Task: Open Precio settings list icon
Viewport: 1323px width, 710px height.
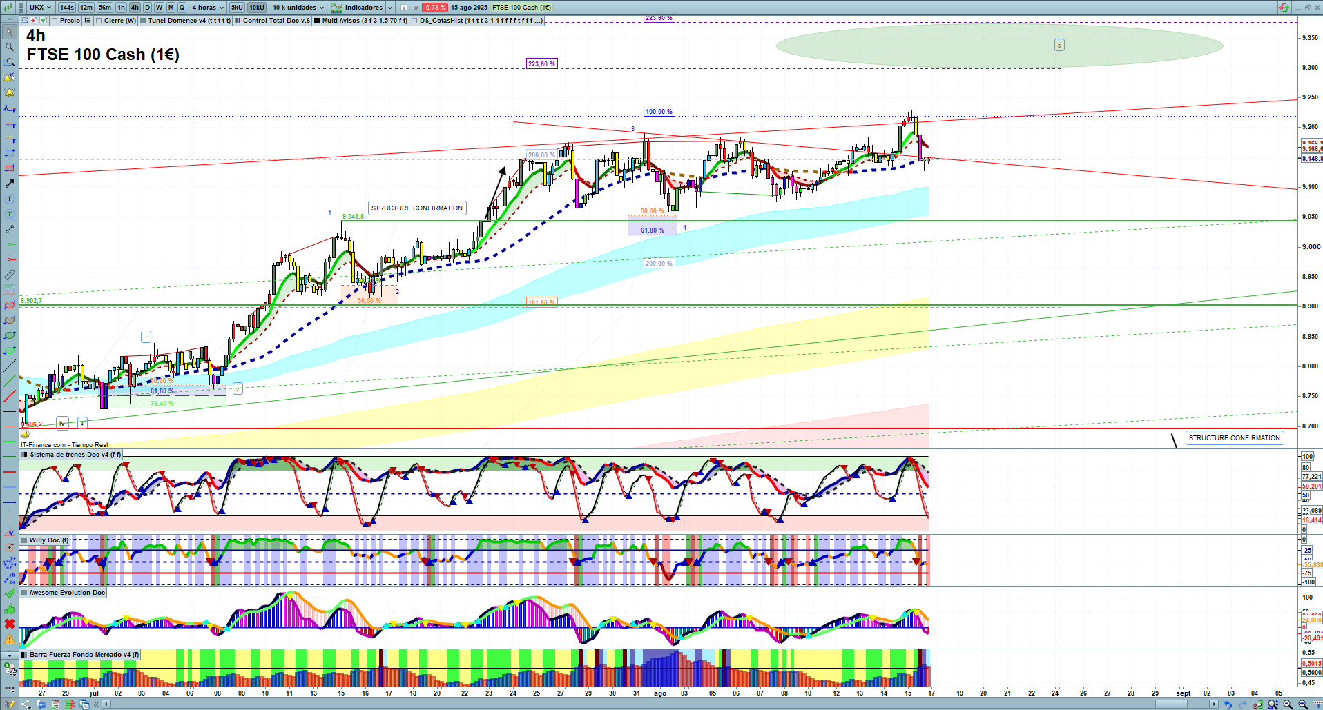Action: pyautogui.click(x=88, y=21)
